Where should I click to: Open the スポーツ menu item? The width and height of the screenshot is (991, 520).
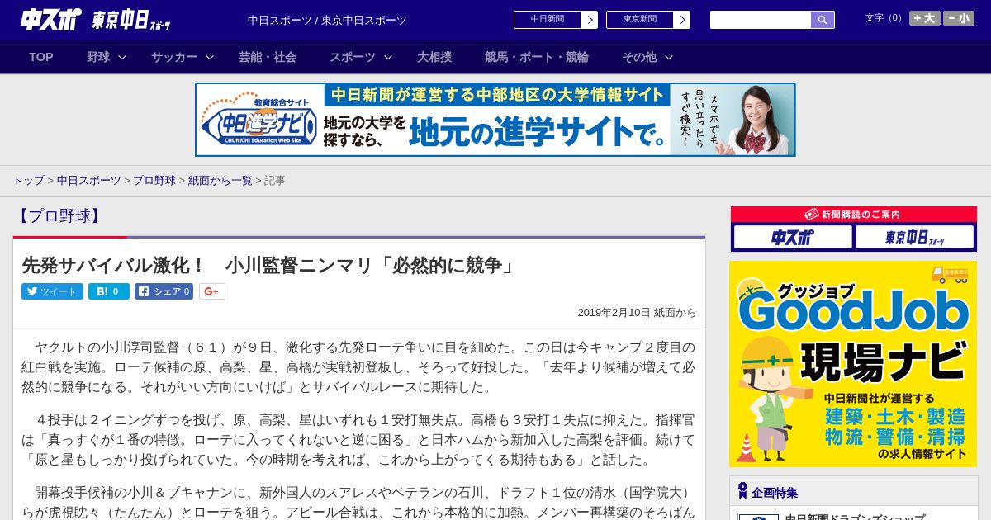353,57
